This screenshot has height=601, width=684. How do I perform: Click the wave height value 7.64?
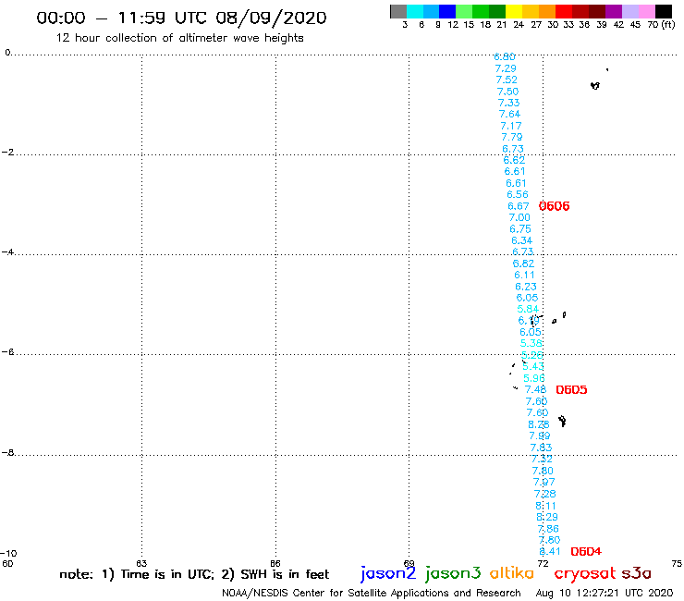pos(510,115)
